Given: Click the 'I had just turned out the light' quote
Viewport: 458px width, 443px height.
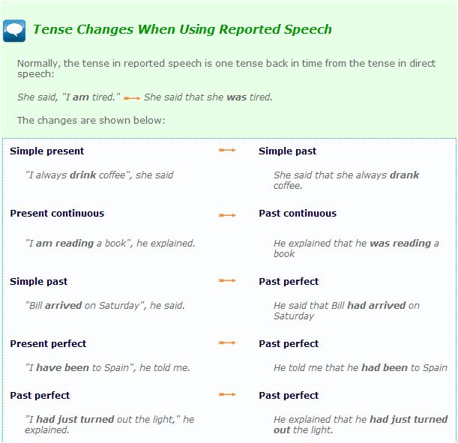Looking at the screenshot, I should pos(109,425).
